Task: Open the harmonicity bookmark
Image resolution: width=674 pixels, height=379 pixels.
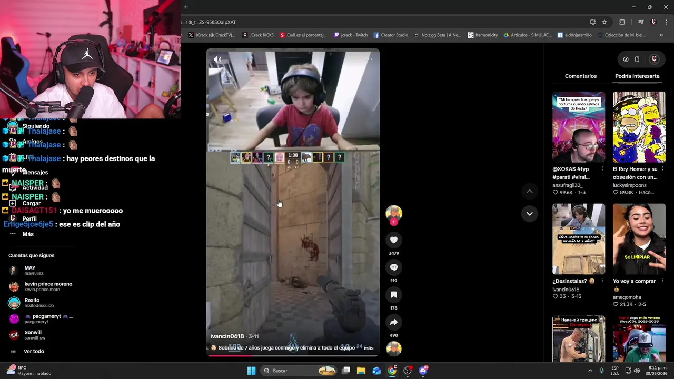Action: pos(482,35)
